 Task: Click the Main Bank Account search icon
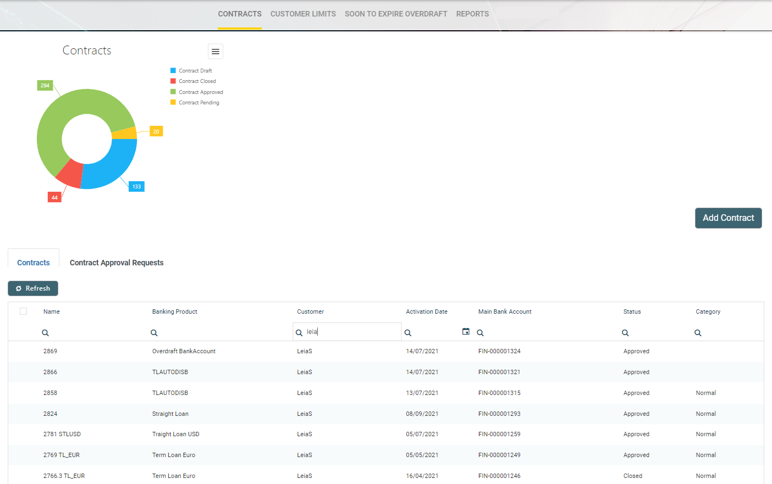[x=481, y=333]
